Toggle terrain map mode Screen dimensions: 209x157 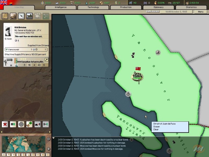(4, 154)
